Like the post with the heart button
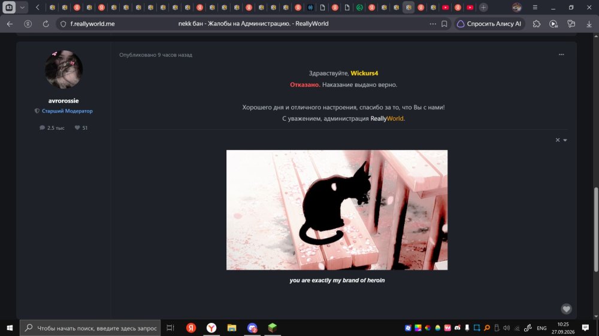599x336 pixels. coord(566,308)
